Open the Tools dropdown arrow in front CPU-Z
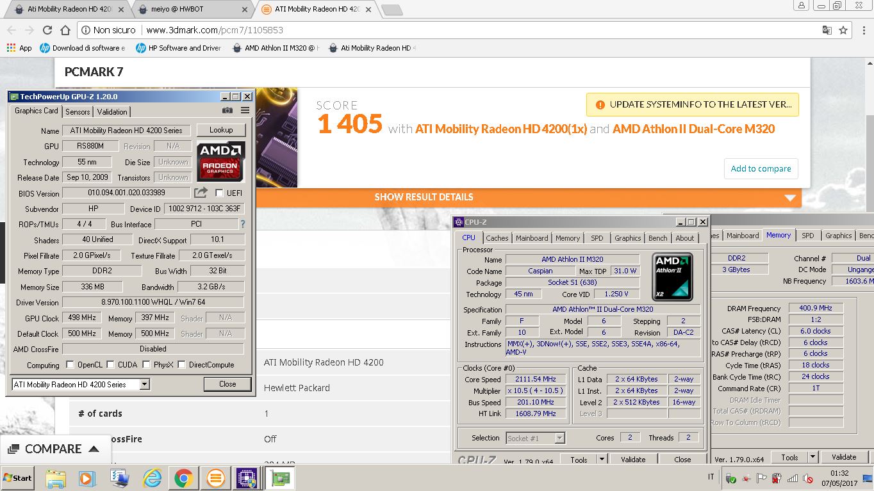 602,459
